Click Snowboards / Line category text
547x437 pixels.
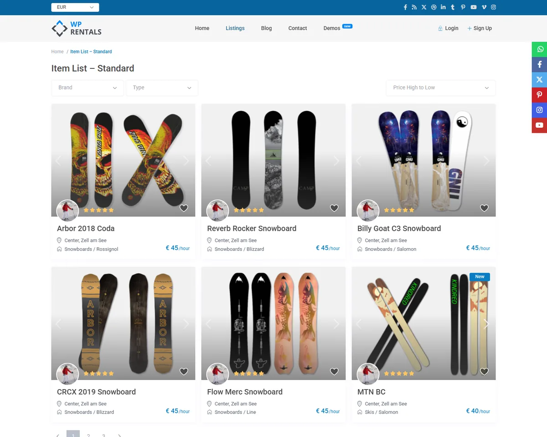[235, 412]
